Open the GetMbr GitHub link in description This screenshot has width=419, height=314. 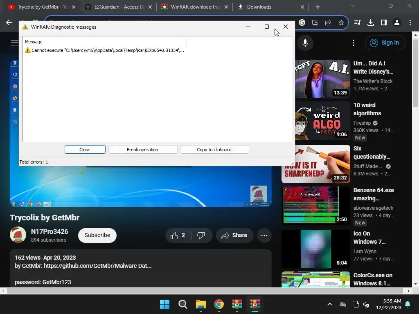pos(97,266)
